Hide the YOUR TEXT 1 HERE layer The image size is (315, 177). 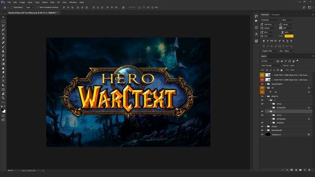[262, 75]
